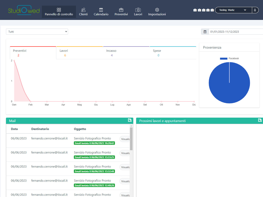This screenshot has height=197, width=263.
Task: Open the Tutti filter dropdown
Action: click(x=37, y=32)
